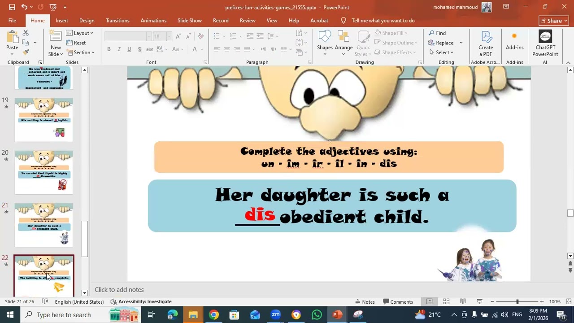574x323 pixels.
Task: Switch to the Insert tab
Action: pos(62,21)
